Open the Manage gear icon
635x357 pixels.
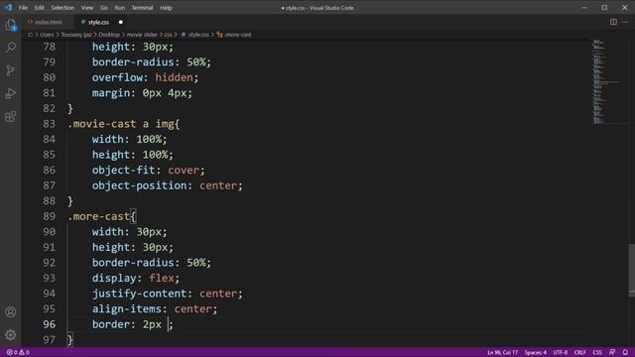pos(11,335)
